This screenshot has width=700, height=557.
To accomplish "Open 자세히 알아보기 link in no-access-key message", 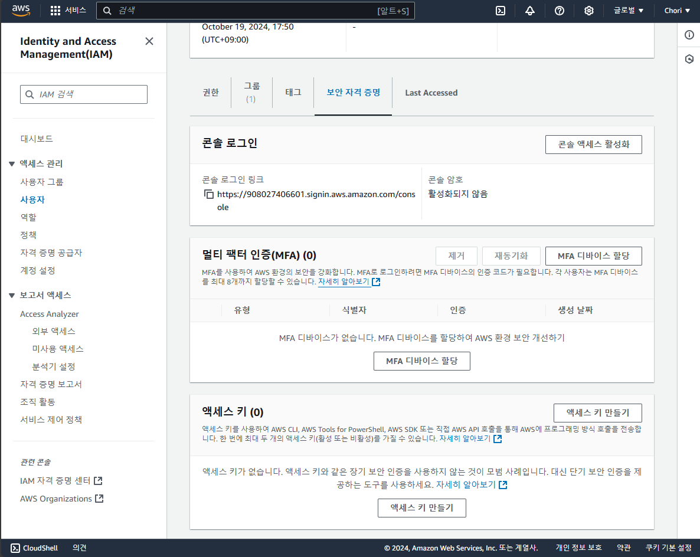I will click(x=466, y=484).
